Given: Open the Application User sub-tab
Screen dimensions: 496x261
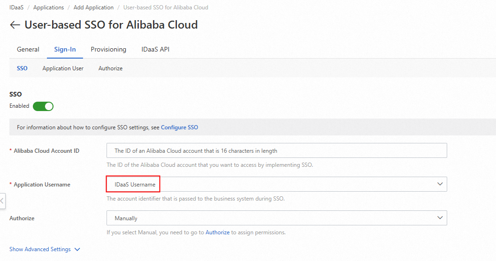Looking at the screenshot, I should click(63, 68).
